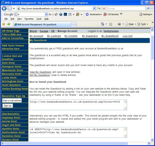Open dropdown arrow next to calendar-style window icon
The image size is (155, 146).
74,15
